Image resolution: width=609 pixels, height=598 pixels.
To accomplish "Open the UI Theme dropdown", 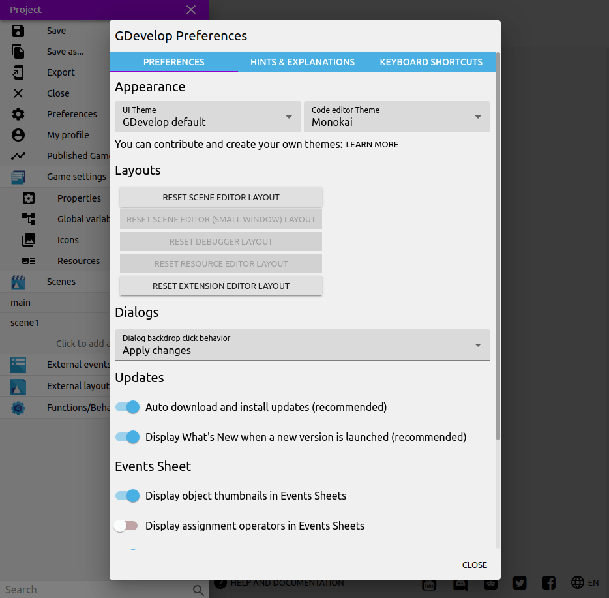I will tap(207, 117).
